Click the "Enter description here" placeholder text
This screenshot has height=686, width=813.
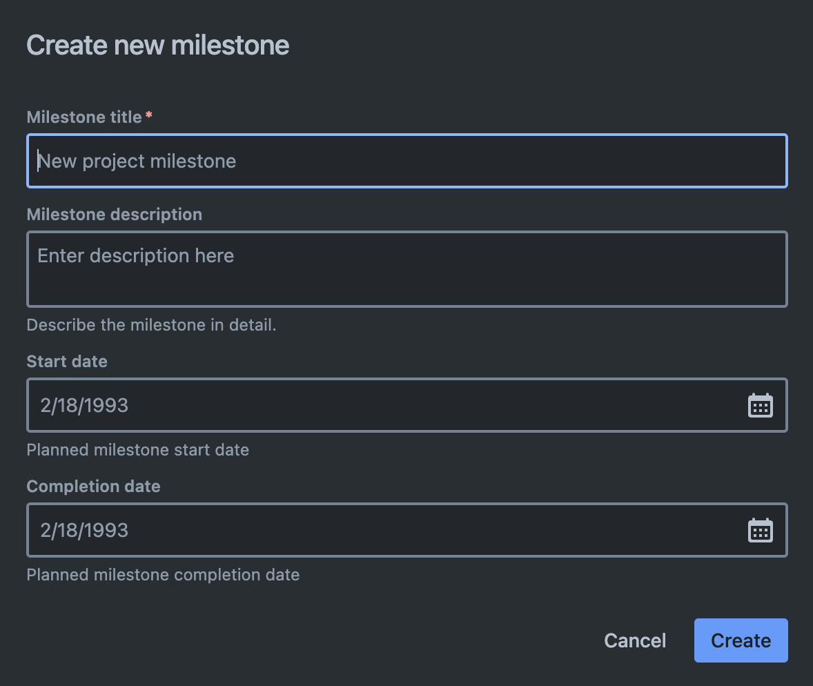point(135,256)
